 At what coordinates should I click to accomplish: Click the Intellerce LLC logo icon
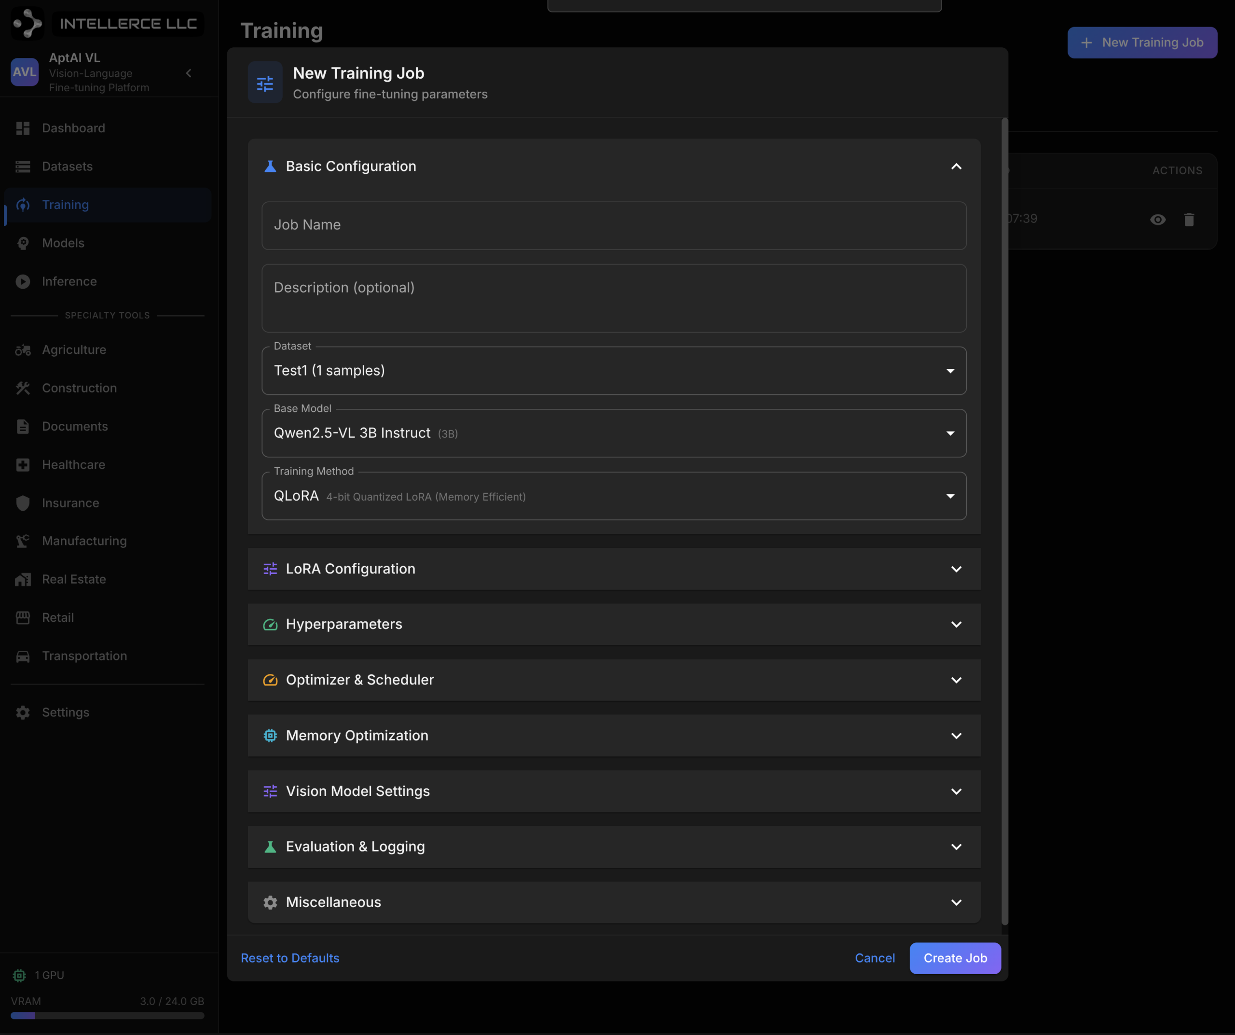pos(27,24)
